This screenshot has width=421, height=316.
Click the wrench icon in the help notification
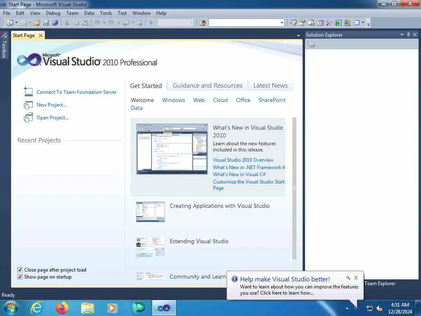click(348, 278)
